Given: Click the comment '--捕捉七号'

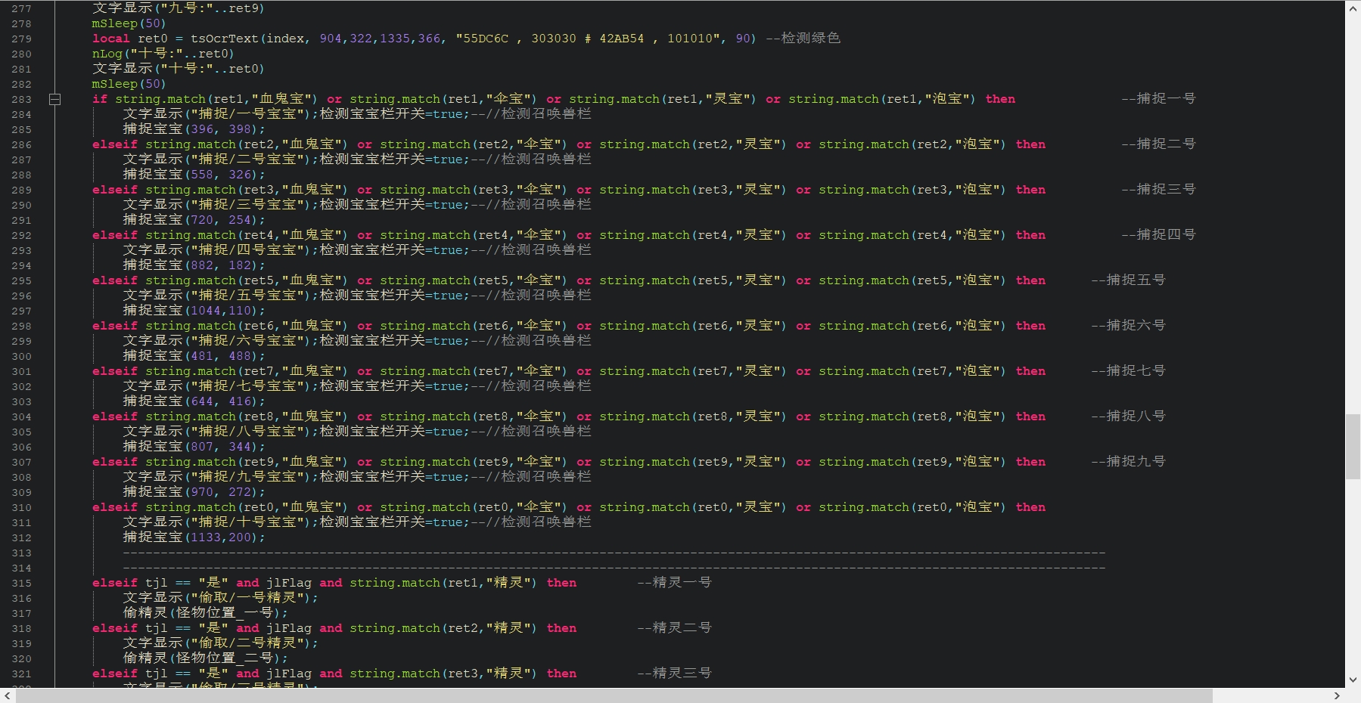Looking at the screenshot, I should pyautogui.click(x=1128, y=370).
